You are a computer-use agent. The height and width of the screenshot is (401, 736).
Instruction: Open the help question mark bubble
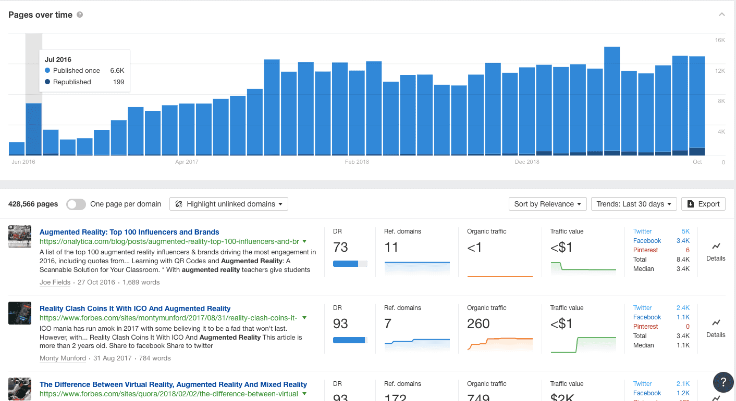pos(723,383)
